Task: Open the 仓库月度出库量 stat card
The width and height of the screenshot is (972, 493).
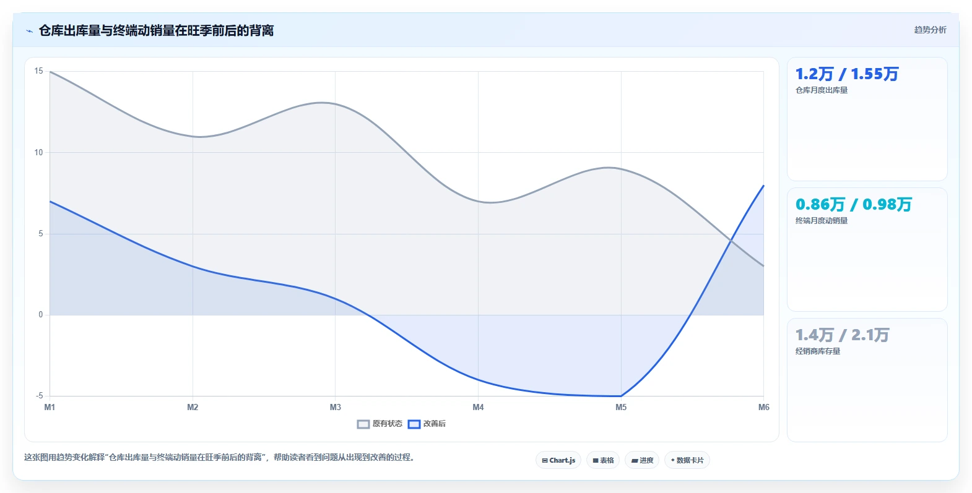Action: [867, 119]
